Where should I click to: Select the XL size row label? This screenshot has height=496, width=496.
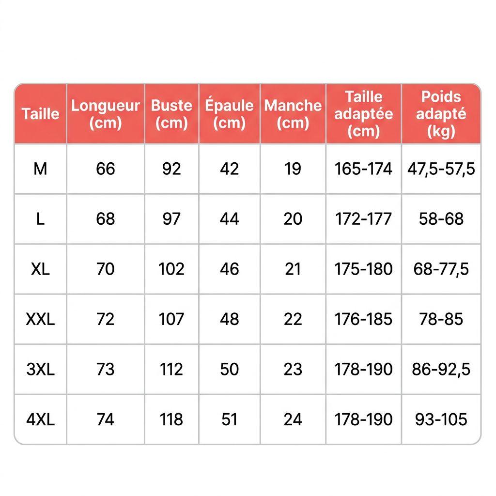tap(41, 269)
